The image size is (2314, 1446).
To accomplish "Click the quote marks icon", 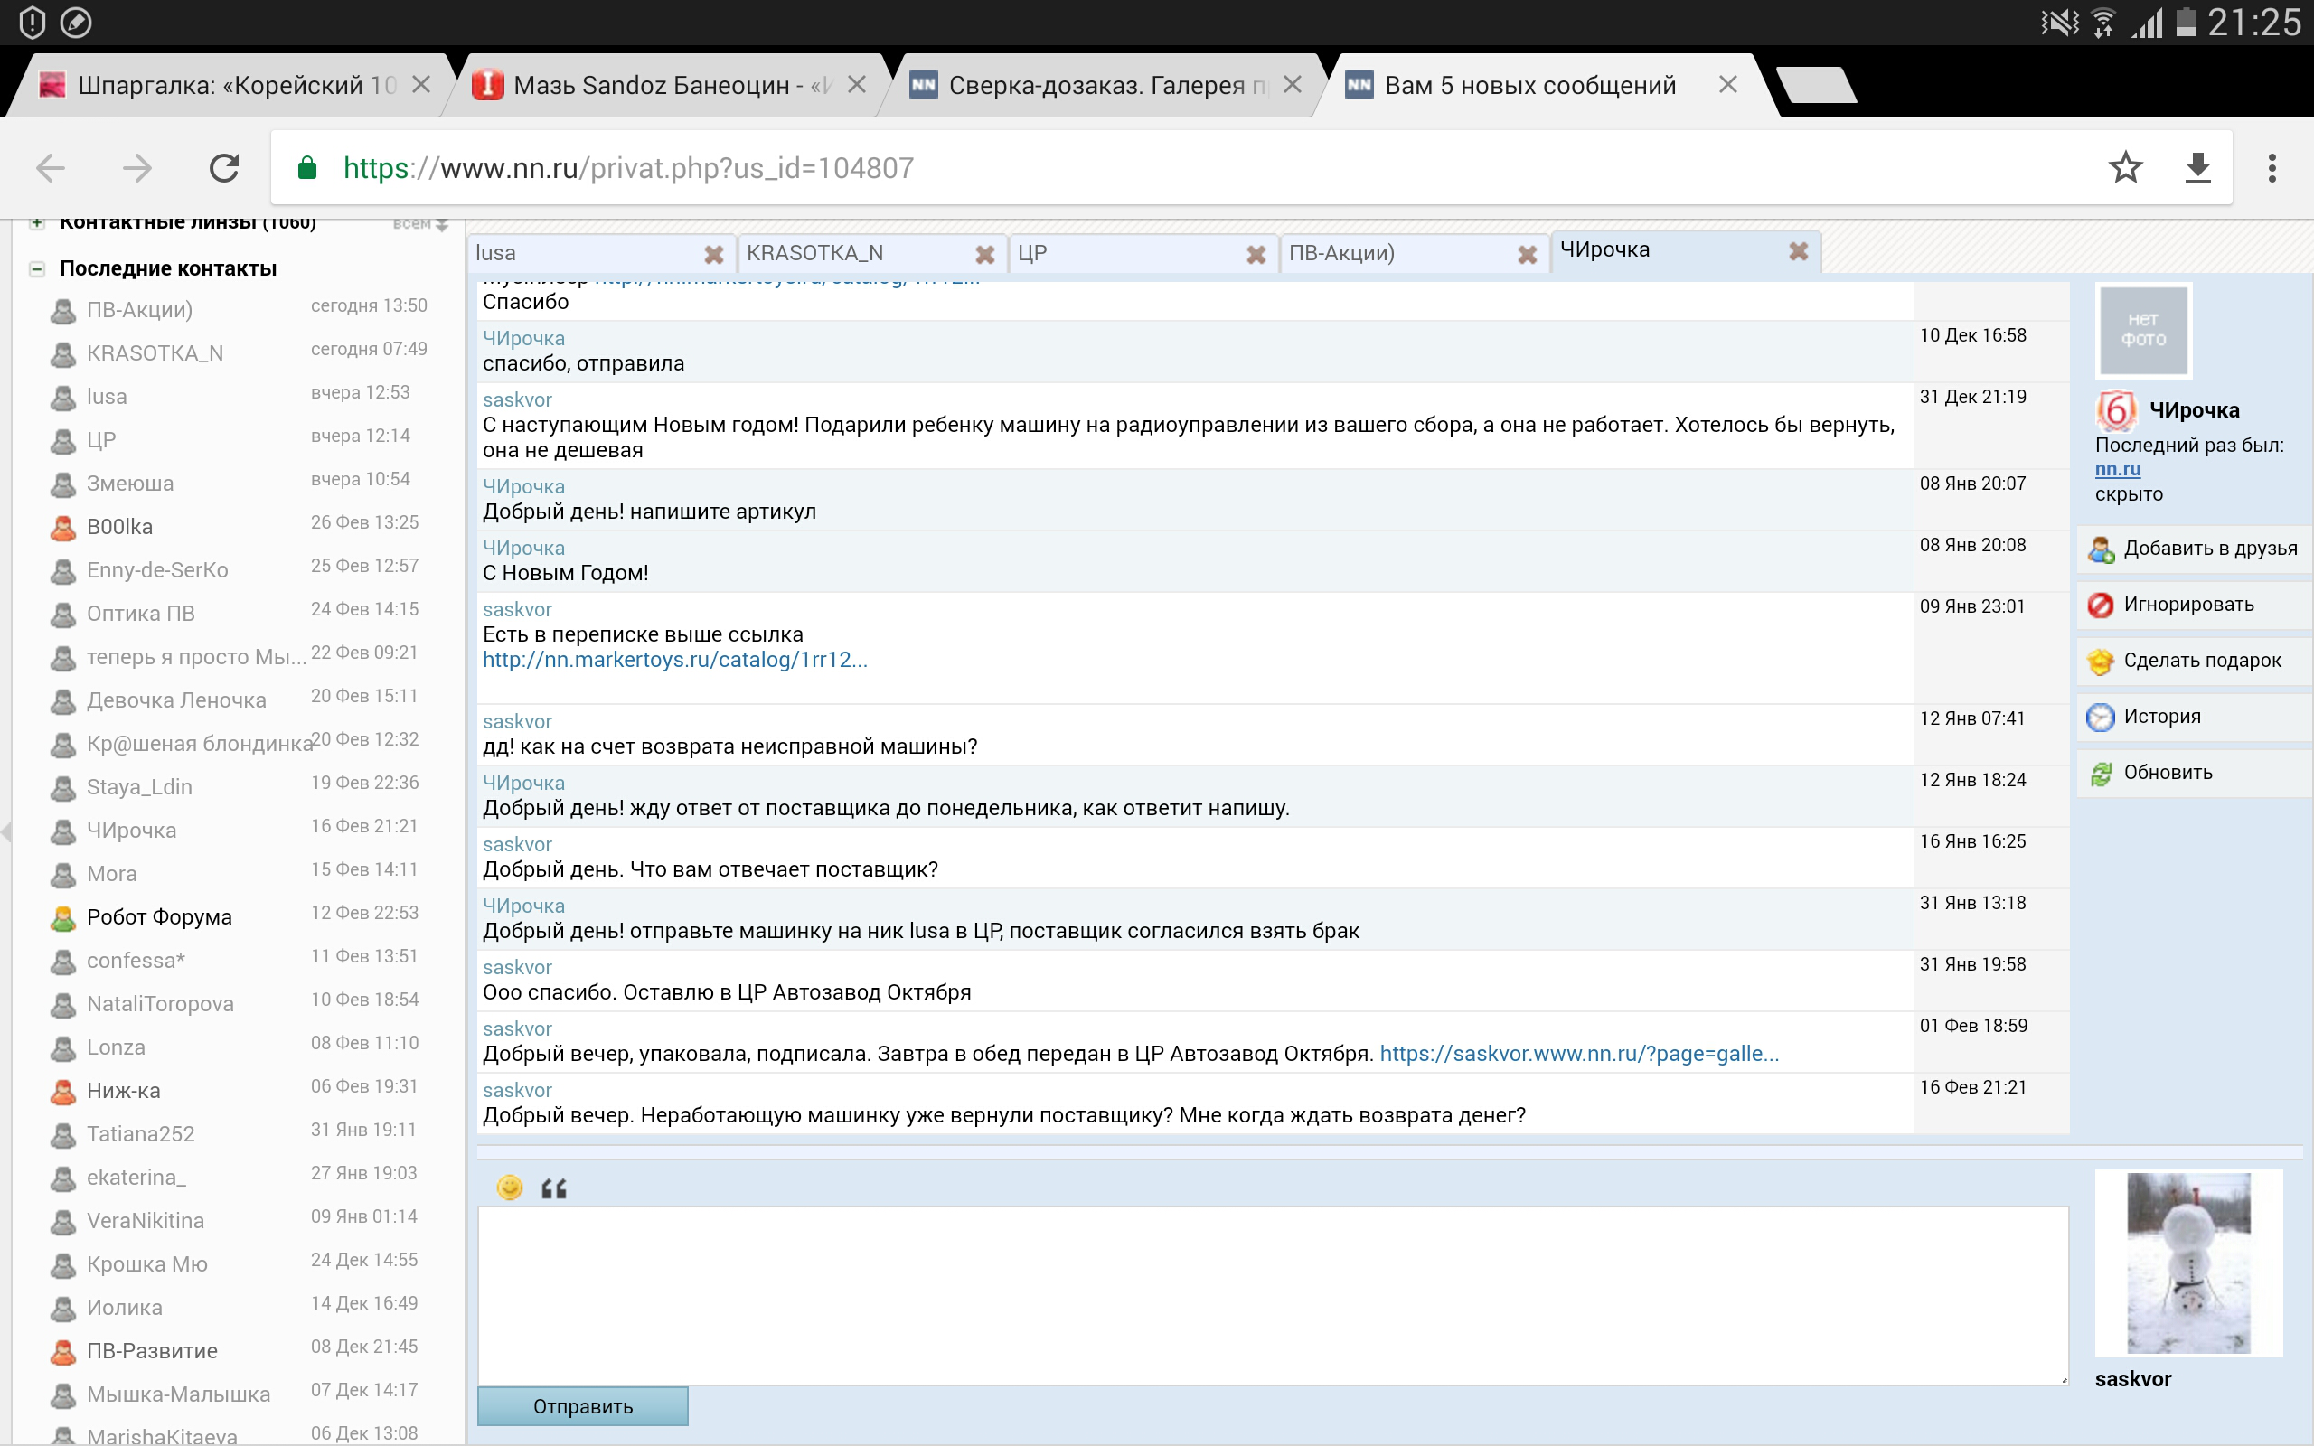I will [553, 1188].
